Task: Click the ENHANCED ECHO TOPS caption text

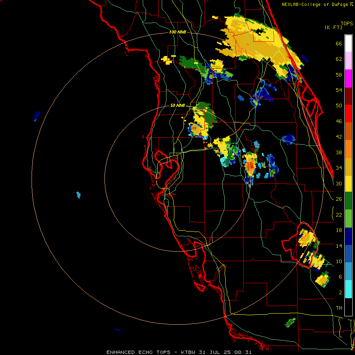Action: 138,352
